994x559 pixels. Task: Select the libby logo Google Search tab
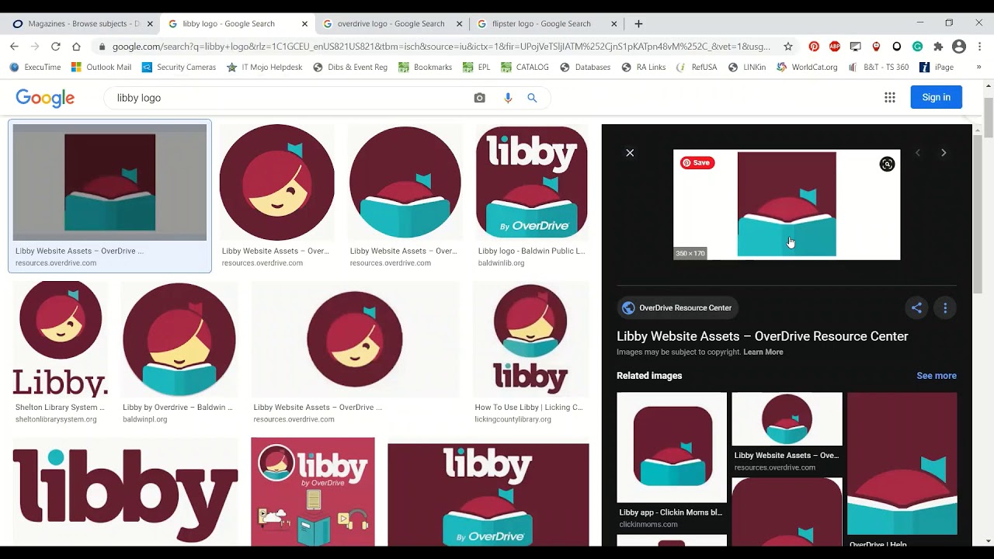tap(238, 23)
